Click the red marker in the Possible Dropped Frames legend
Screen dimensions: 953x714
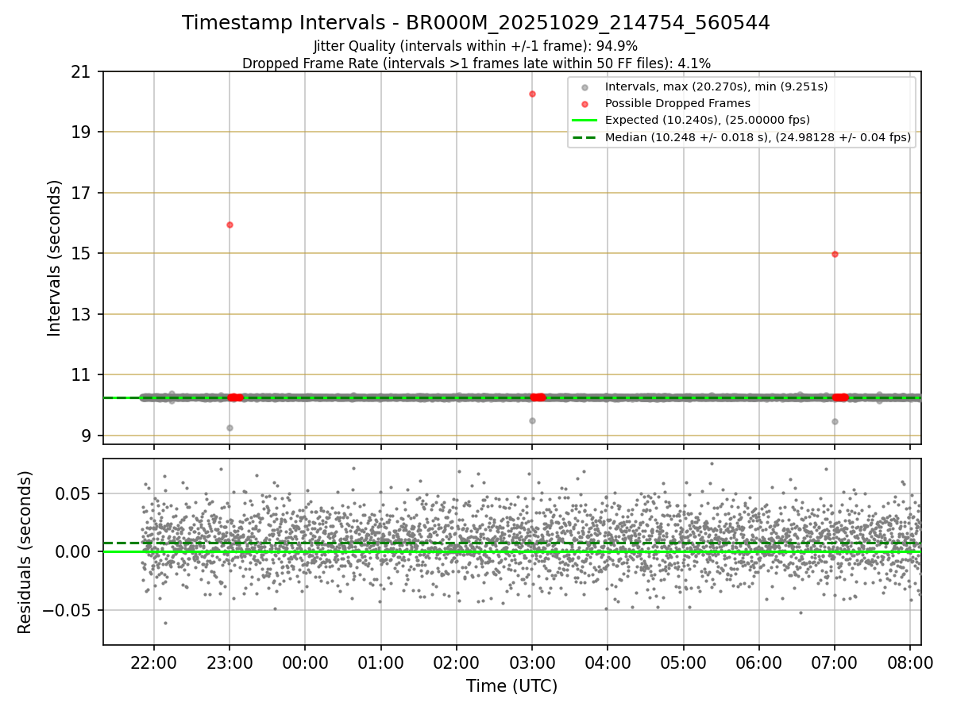[x=585, y=104]
